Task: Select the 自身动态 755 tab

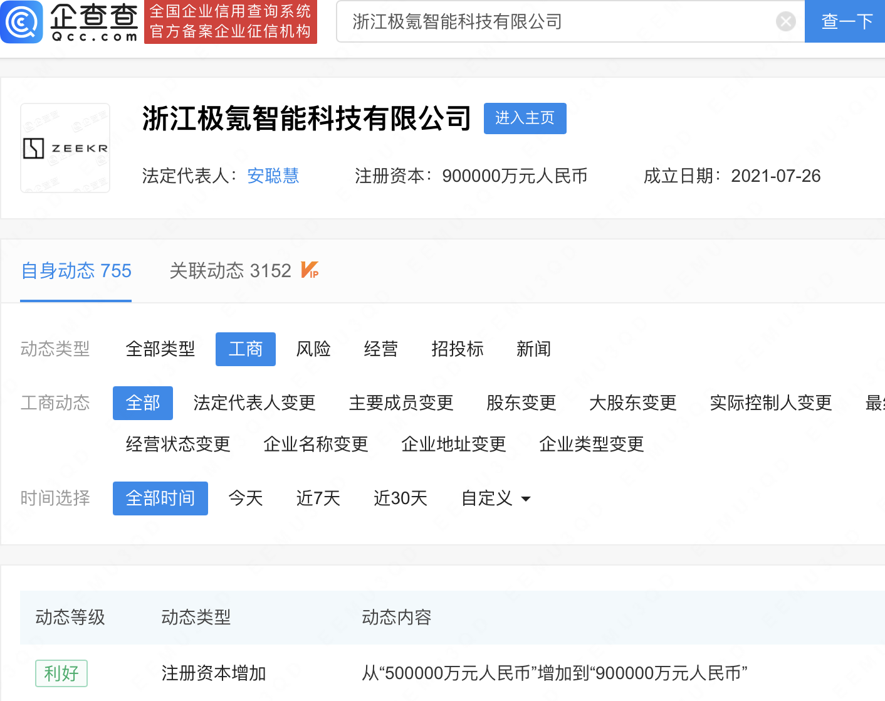Action: point(76,271)
